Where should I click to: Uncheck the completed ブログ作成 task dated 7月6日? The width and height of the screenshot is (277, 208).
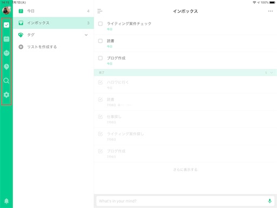[x=101, y=151]
